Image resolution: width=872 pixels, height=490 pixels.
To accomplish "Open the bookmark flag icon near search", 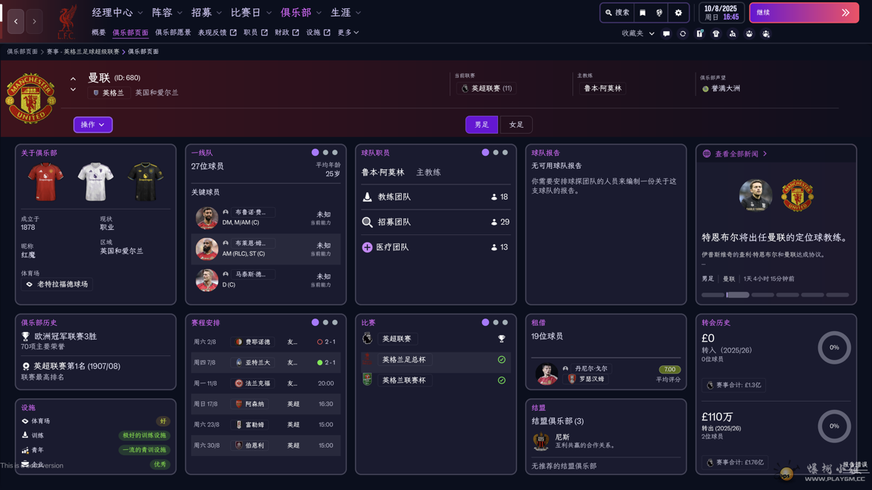I will (x=643, y=13).
